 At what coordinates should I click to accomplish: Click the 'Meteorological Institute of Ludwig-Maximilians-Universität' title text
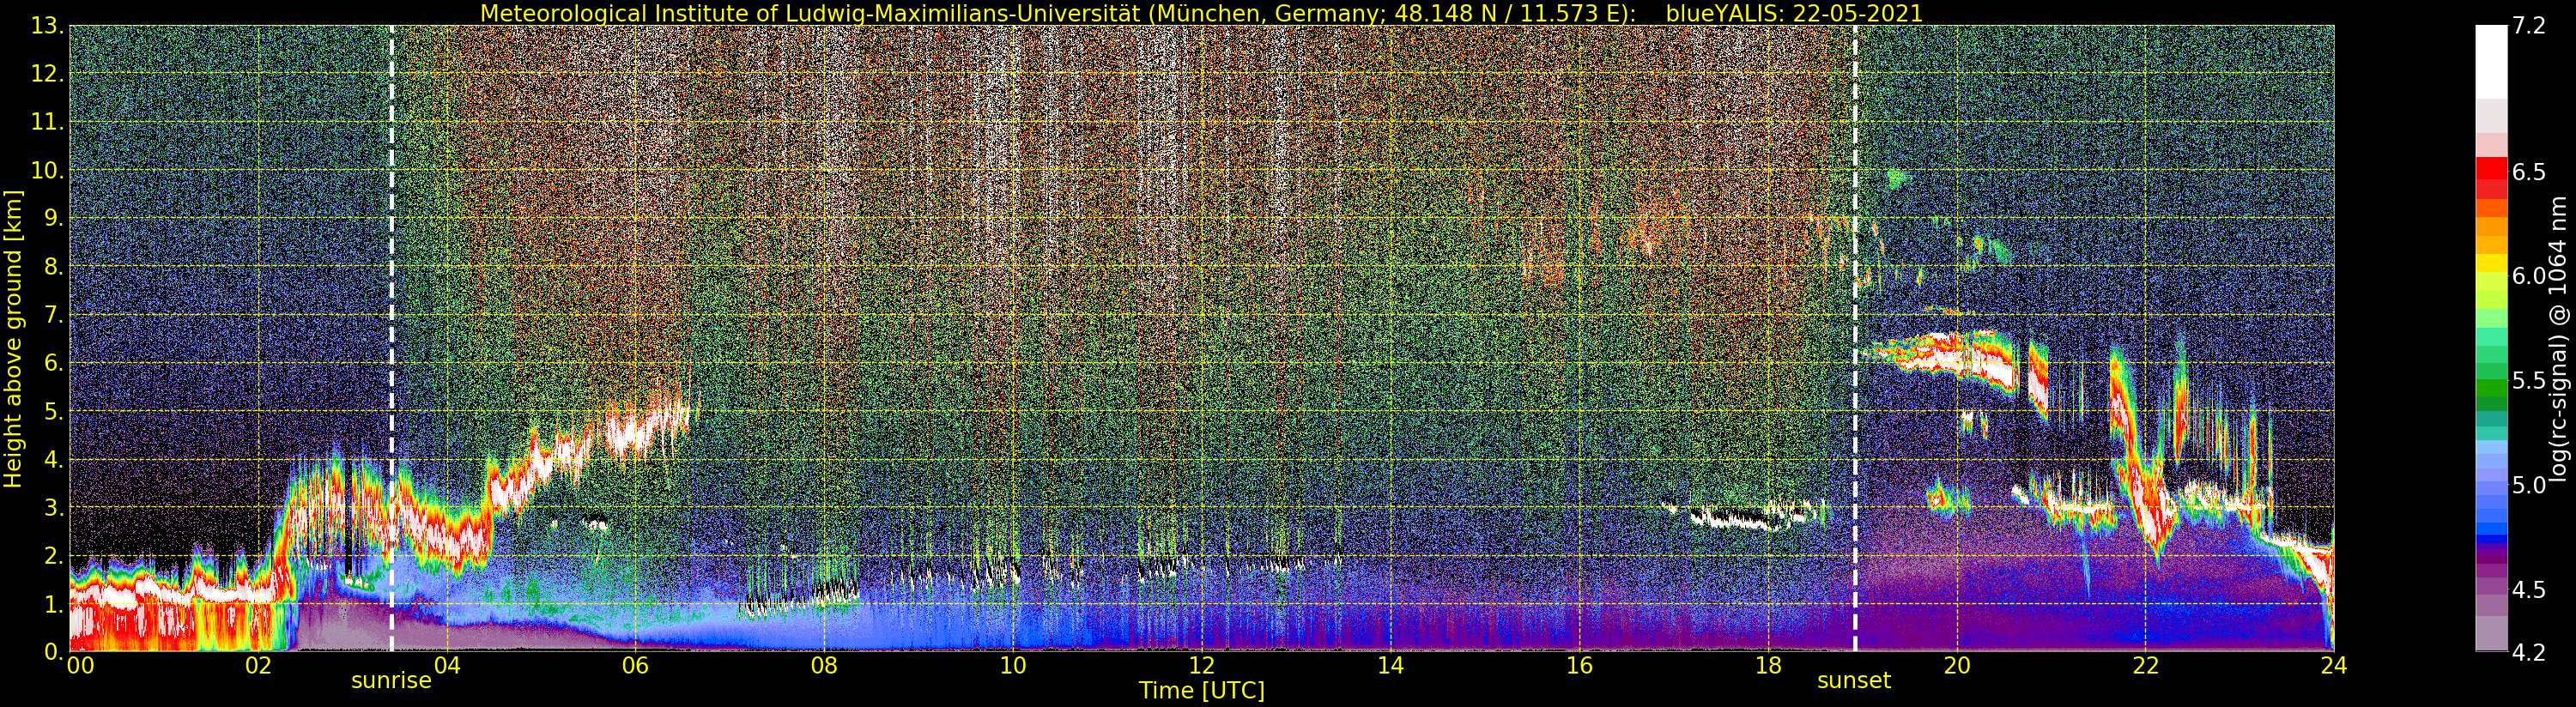[x=812, y=13]
